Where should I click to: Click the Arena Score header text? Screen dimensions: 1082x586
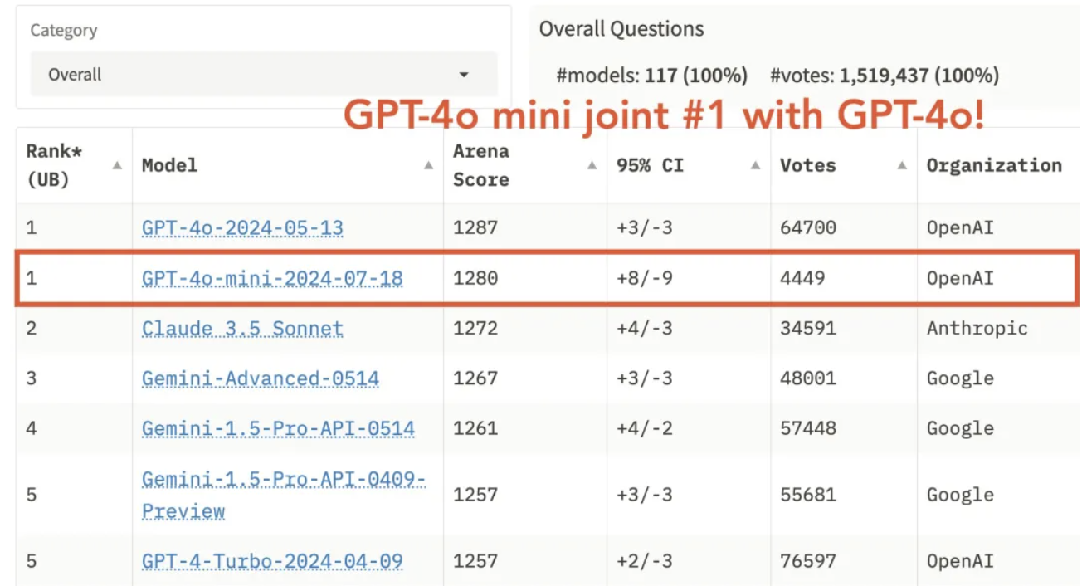481,165
